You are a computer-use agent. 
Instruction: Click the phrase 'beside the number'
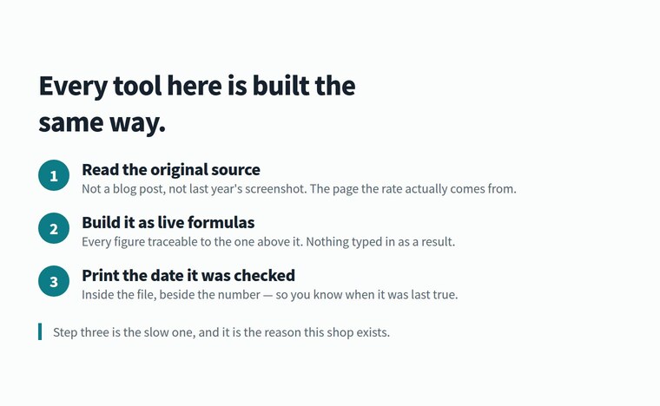coord(209,295)
